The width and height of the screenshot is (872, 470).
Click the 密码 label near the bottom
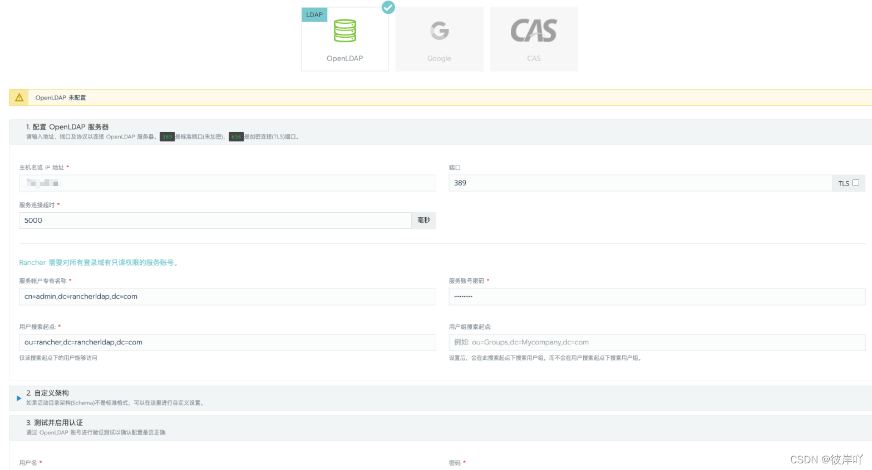pos(455,463)
